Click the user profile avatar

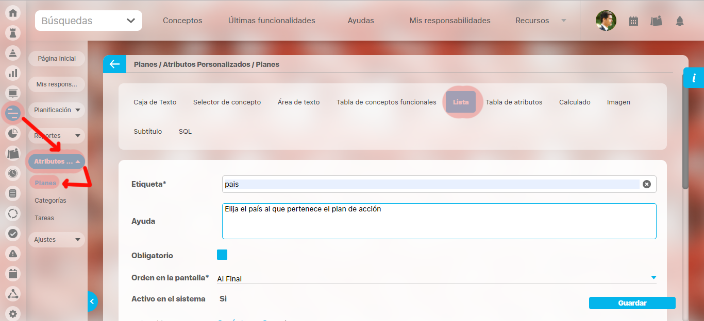click(606, 21)
